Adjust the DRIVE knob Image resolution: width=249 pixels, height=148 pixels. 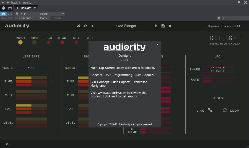[x=34, y=42]
